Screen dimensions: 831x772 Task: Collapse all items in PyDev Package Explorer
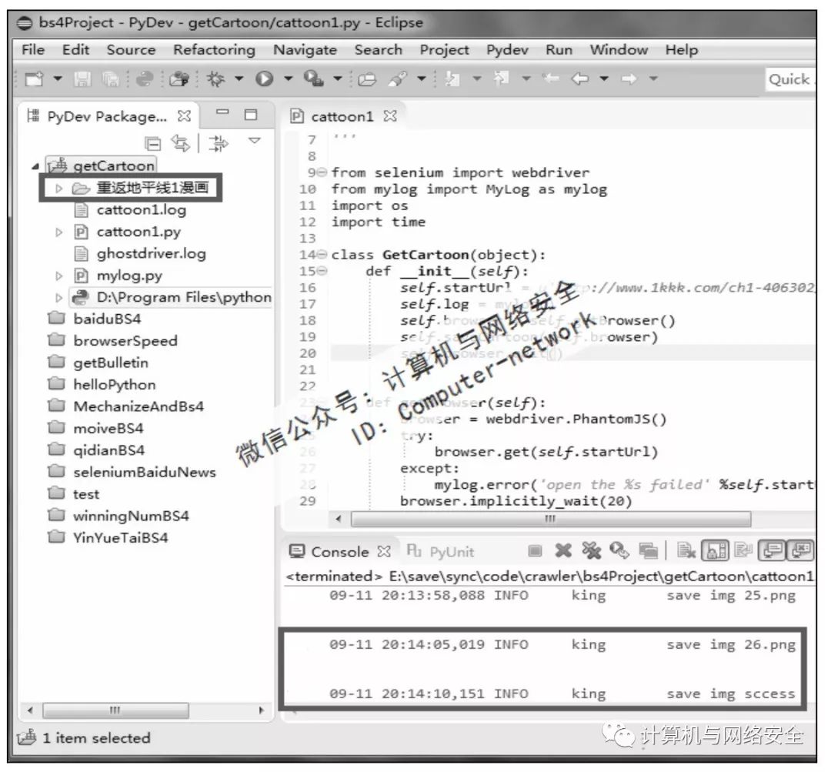click(153, 142)
